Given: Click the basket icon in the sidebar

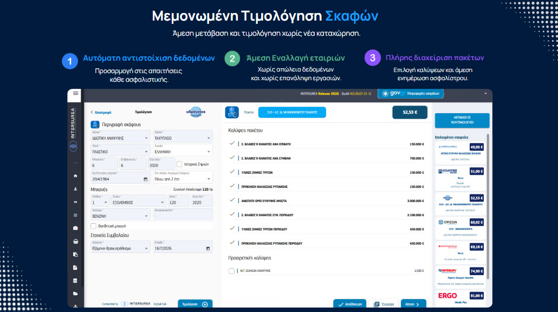Looking at the screenshot, I should pyautogui.click(x=75, y=241).
